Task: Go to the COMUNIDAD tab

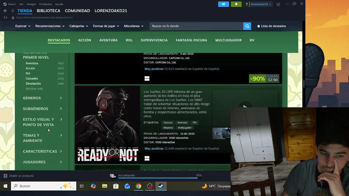Action: tap(77, 11)
